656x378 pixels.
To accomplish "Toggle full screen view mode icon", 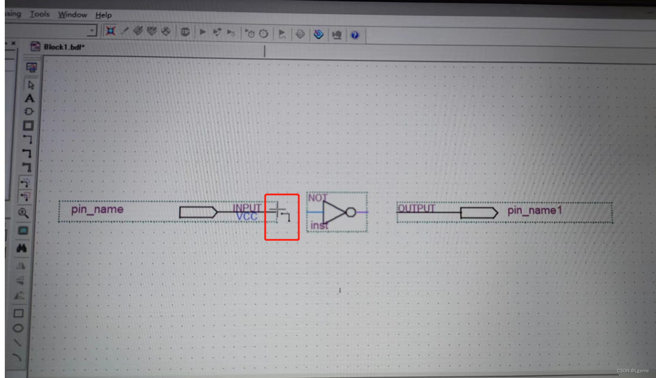I will tap(23, 231).
